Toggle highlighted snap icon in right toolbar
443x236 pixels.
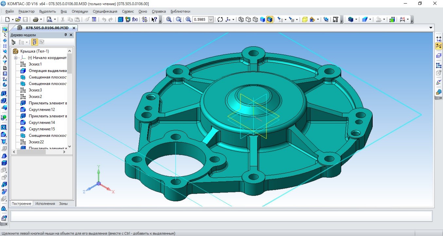(x=439, y=46)
